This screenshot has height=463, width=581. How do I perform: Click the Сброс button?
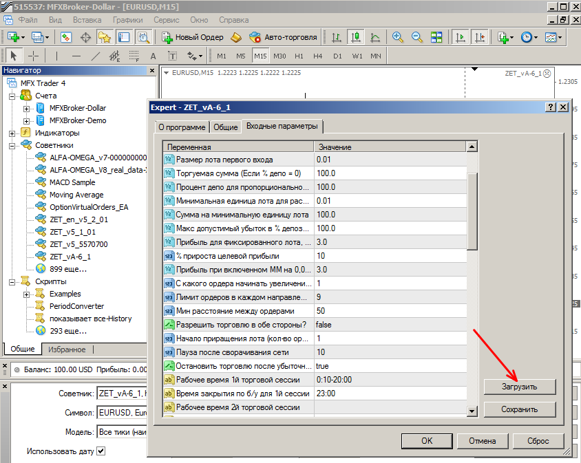coord(538,441)
